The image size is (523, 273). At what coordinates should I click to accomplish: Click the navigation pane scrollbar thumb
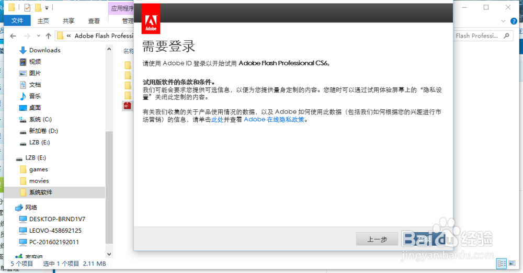tap(109, 188)
